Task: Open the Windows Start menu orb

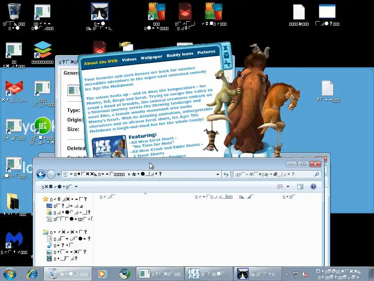Action: [x=10, y=274]
